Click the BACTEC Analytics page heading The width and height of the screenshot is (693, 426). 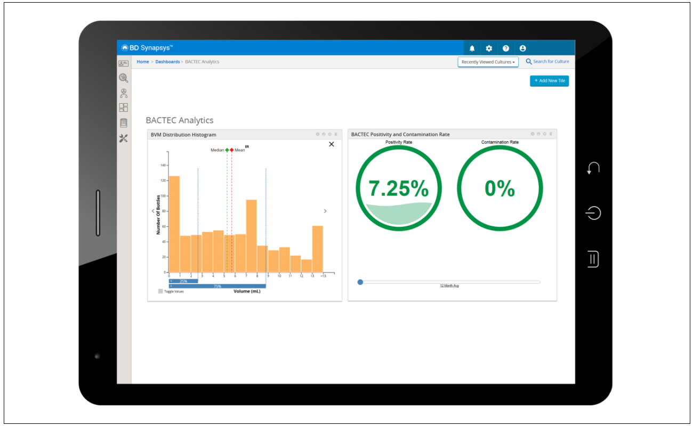[180, 120]
